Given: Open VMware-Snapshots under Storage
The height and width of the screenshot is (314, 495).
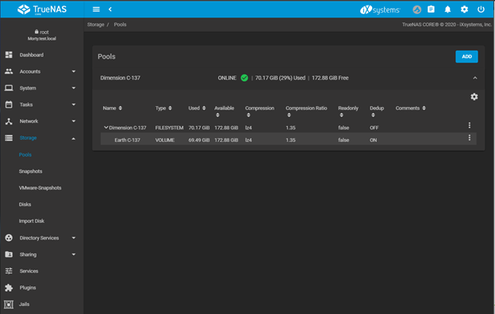Looking at the screenshot, I should [x=40, y=188].
